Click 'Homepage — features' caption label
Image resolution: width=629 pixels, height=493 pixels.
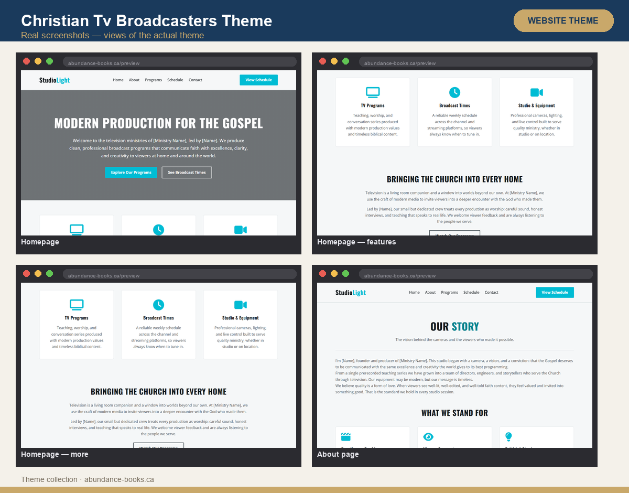coord(356,242)
